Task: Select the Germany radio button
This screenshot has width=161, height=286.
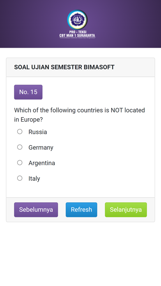Action: click(20, 147)
